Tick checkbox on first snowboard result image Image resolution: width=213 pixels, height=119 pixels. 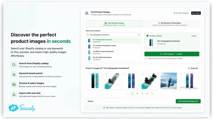88,74
